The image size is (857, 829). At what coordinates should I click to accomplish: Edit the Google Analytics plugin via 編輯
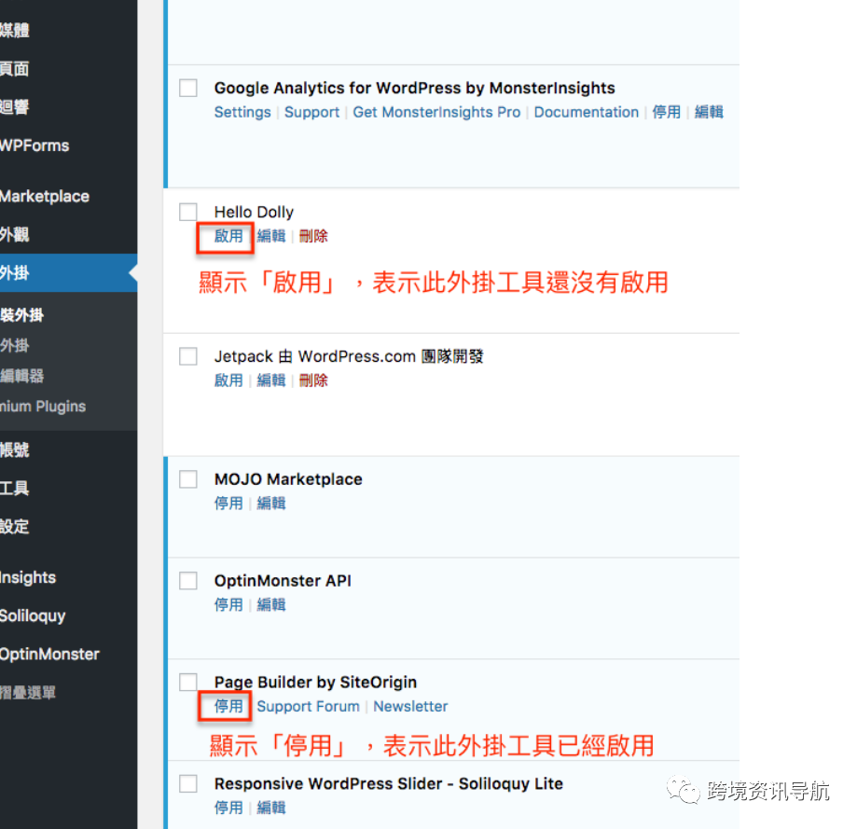709,112
